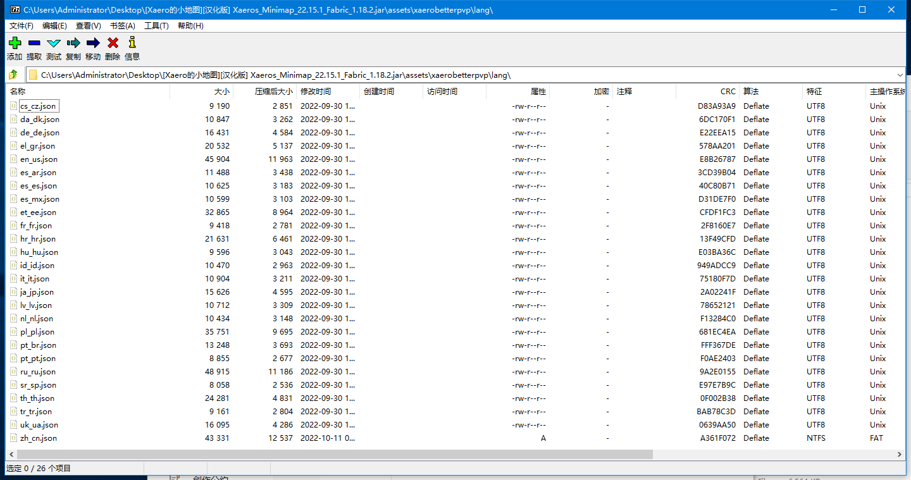Select the hu_hu.json file name
The height and width of the screenshot is (480, 911).
(39, 252)
